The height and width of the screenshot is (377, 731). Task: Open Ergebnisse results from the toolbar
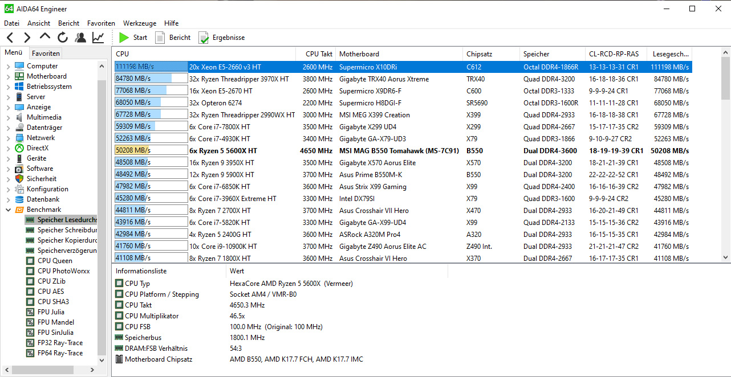pyautogui.click(x=221, y=38)
